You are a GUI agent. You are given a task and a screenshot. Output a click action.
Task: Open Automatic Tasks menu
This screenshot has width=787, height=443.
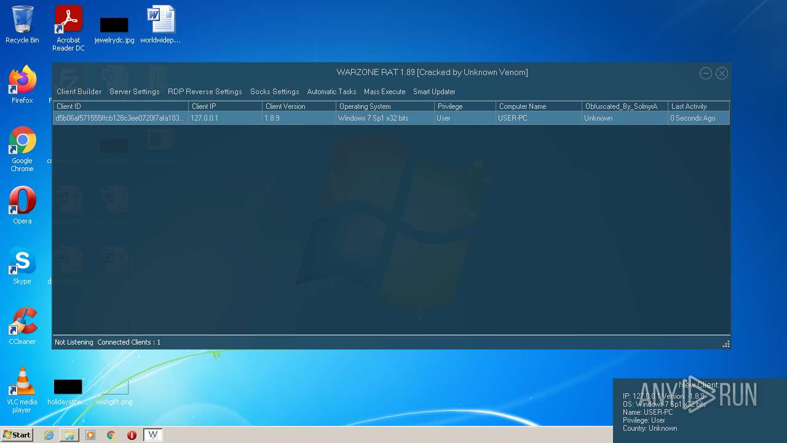point(331,92)
